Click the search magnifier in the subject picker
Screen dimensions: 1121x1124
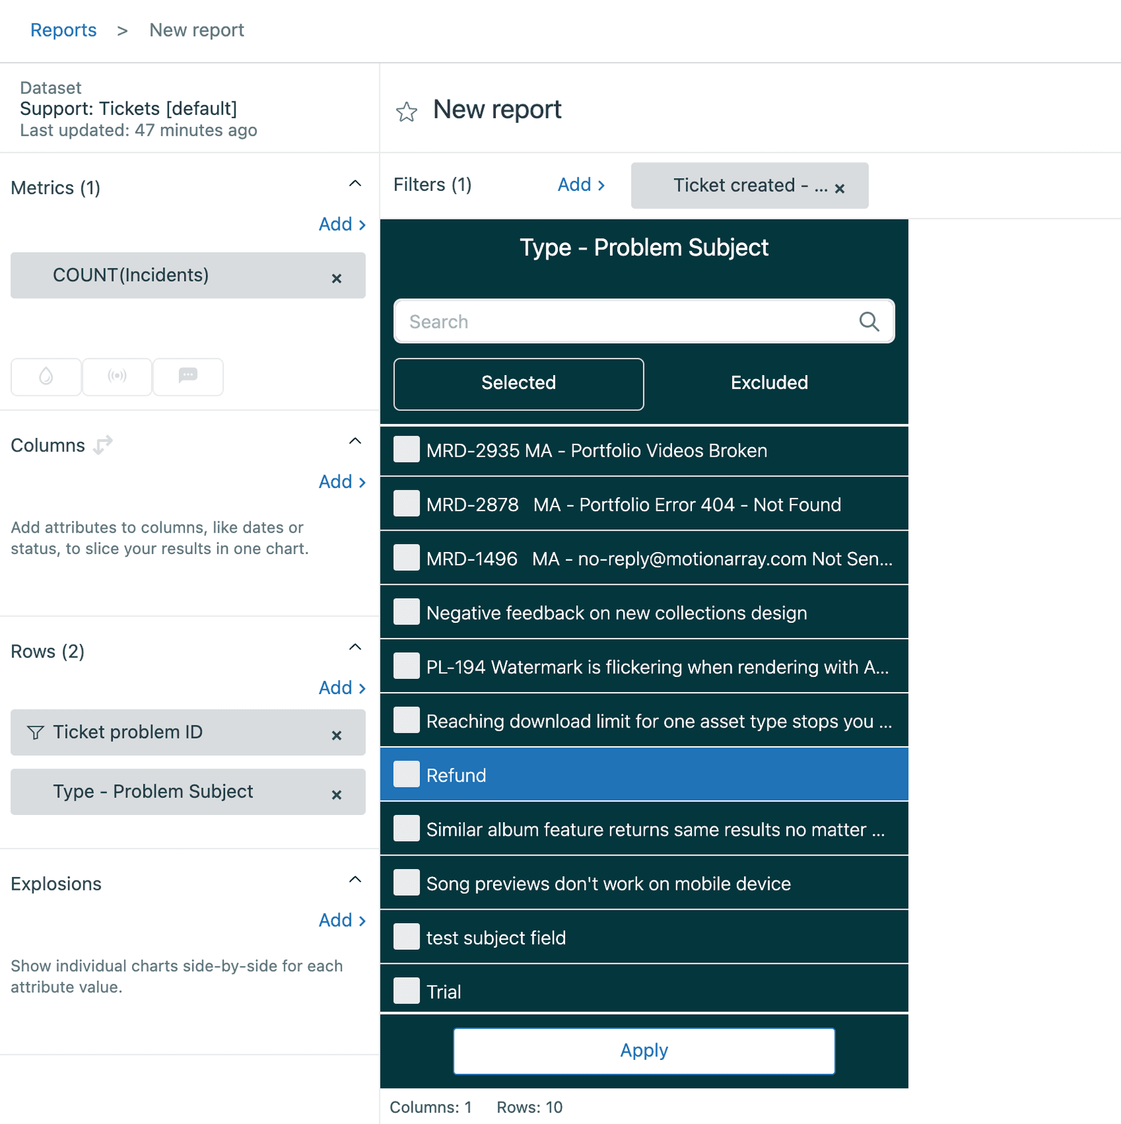(x=869, y=322)
